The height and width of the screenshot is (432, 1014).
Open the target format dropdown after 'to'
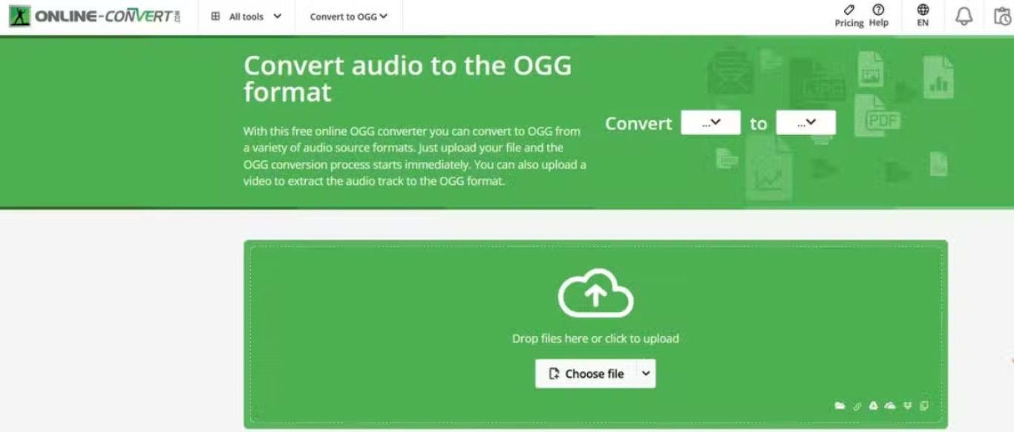click(x=805, y=123)
